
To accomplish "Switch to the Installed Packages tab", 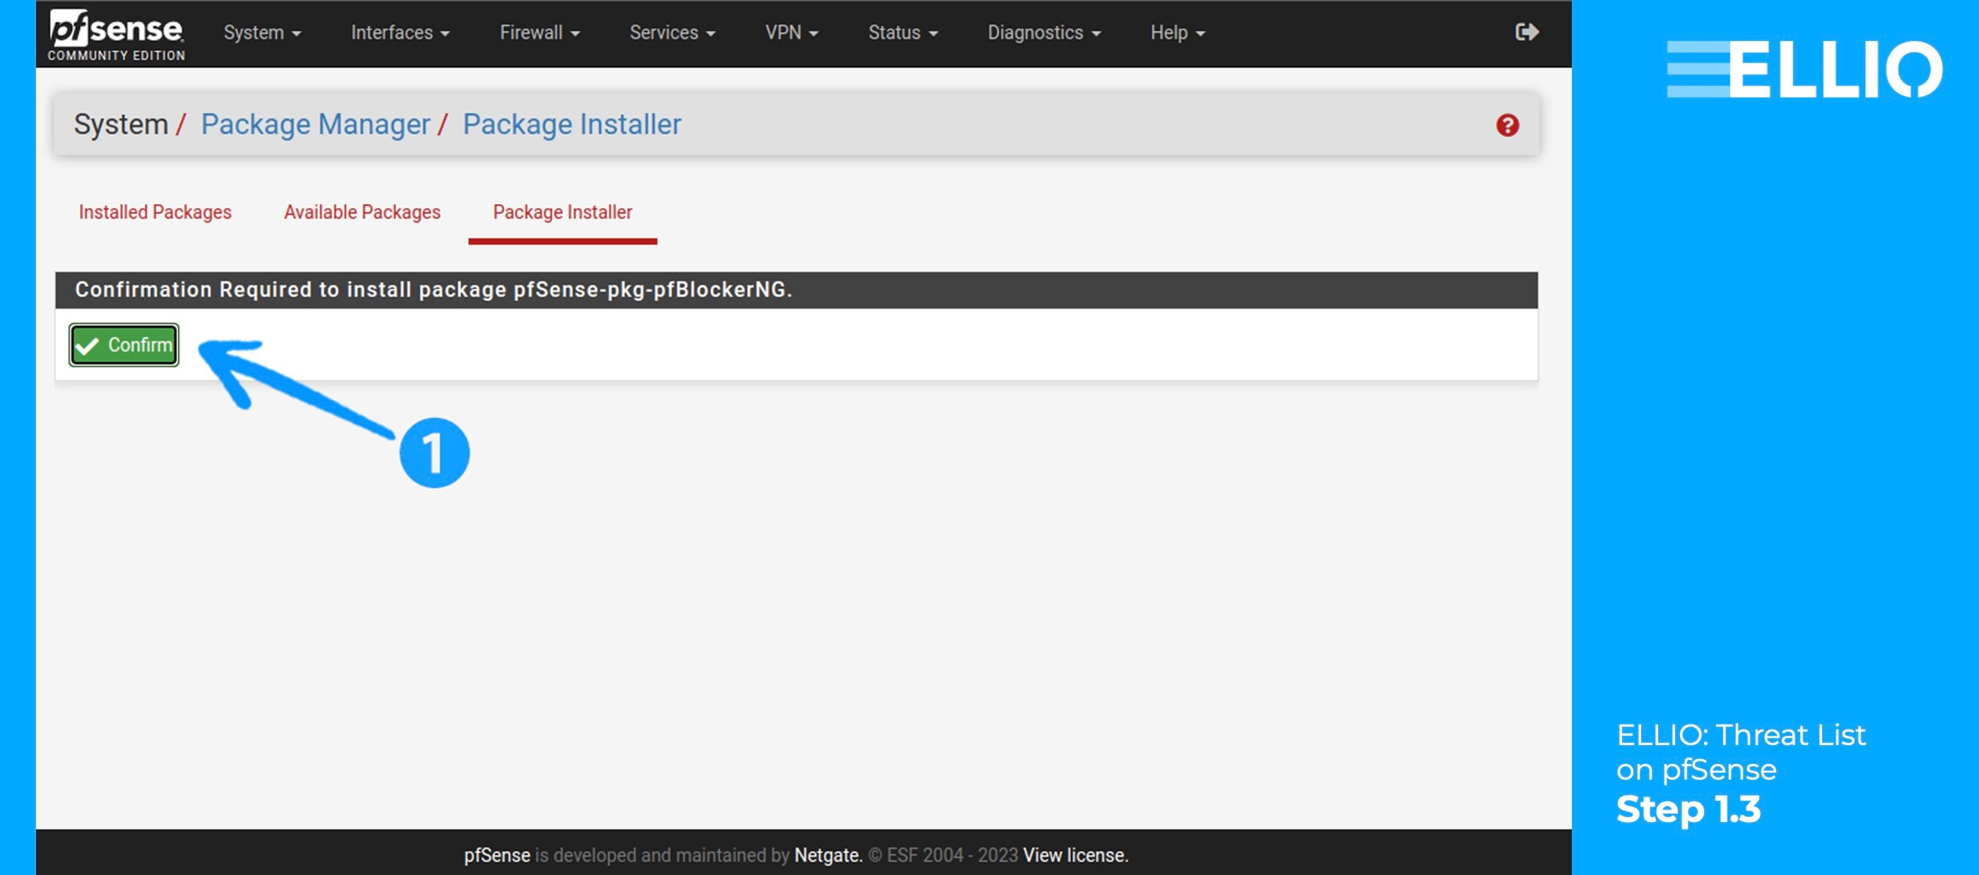I will click(x=154, y=212).
